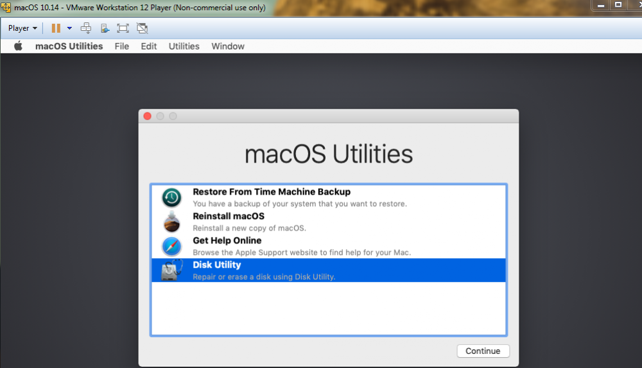Open the Window menu
642x368 pixels.
click(x=228, y=46)
